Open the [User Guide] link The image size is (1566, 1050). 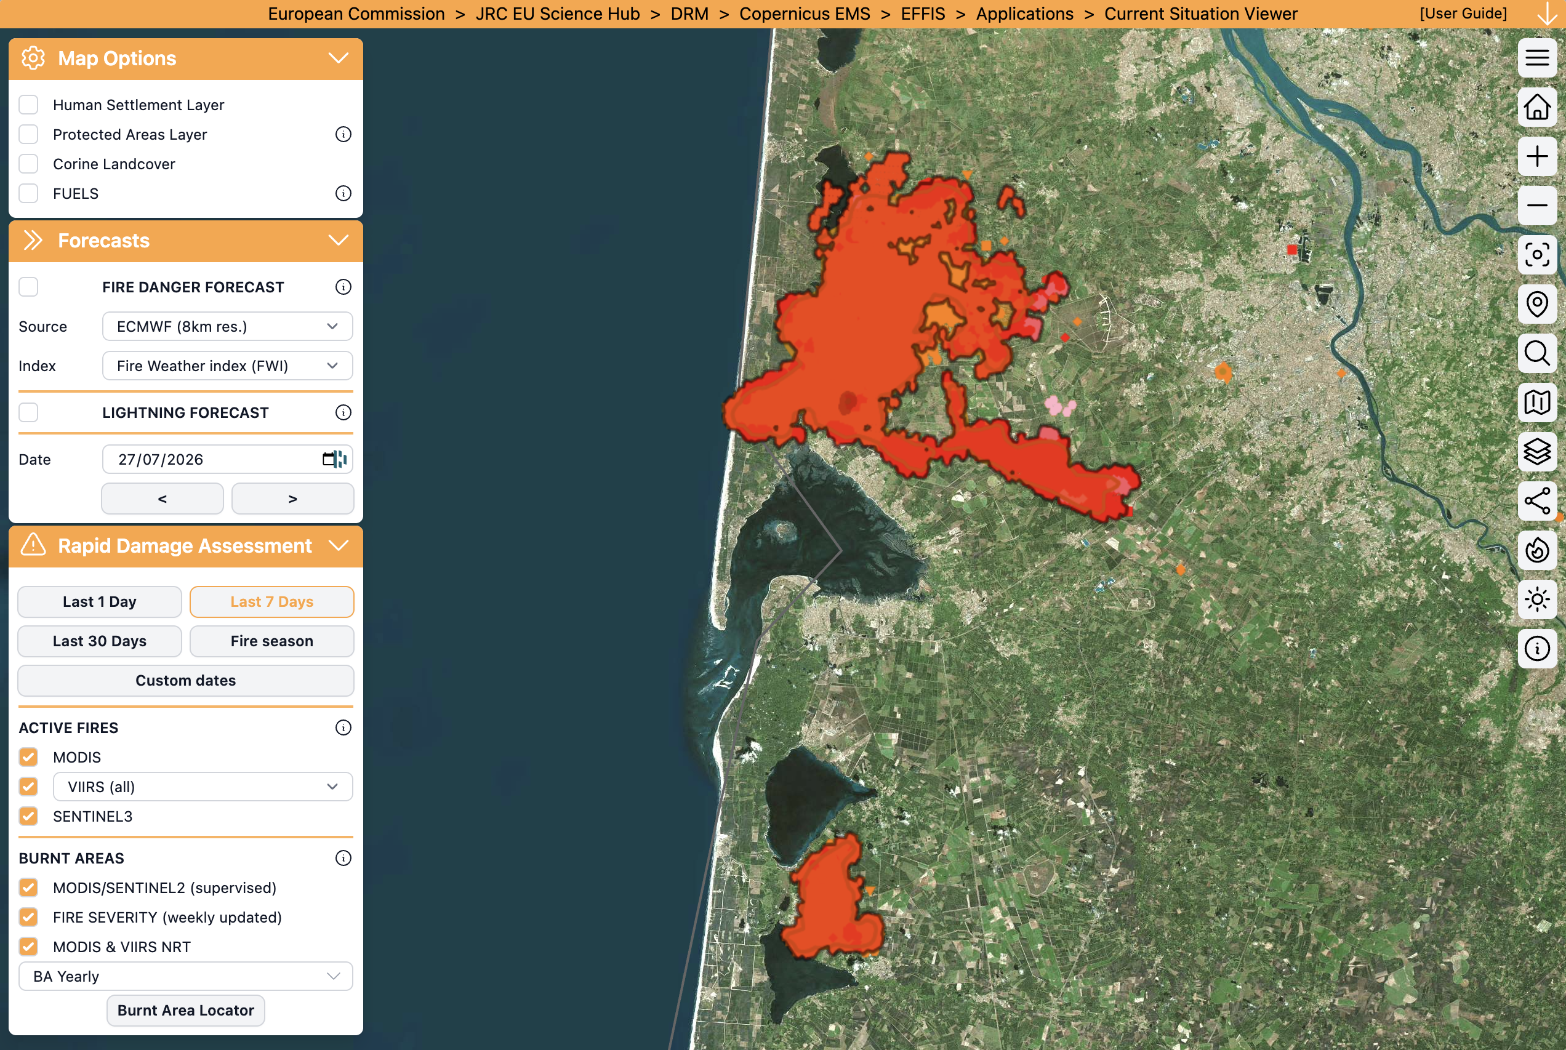pos(1463,14)
